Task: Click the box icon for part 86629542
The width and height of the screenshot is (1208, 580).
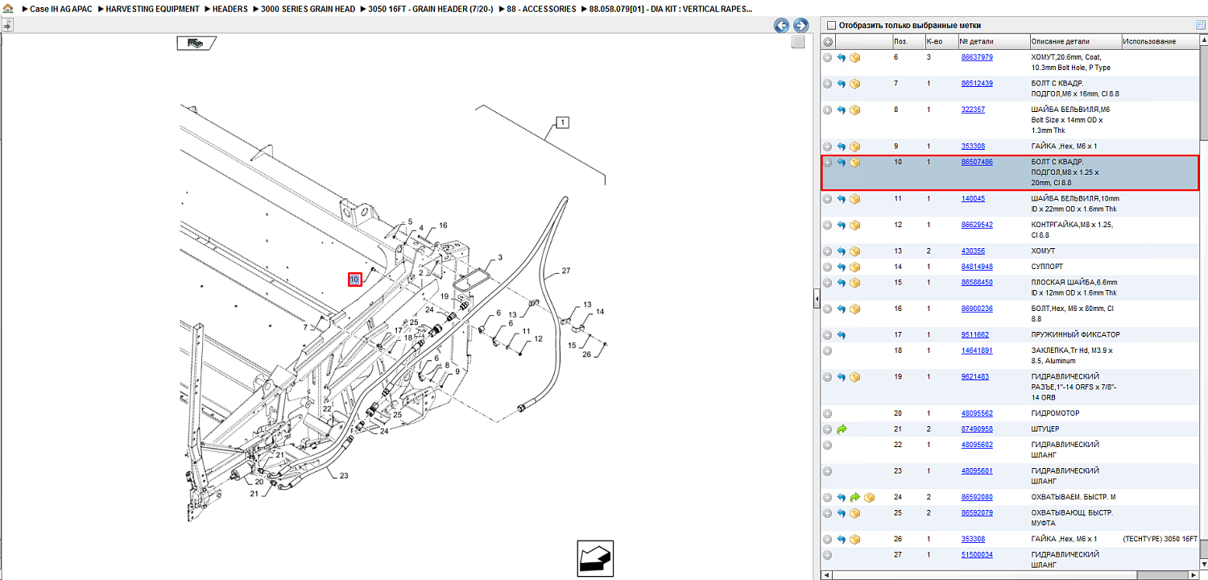Action: click(x=855, y=226)
